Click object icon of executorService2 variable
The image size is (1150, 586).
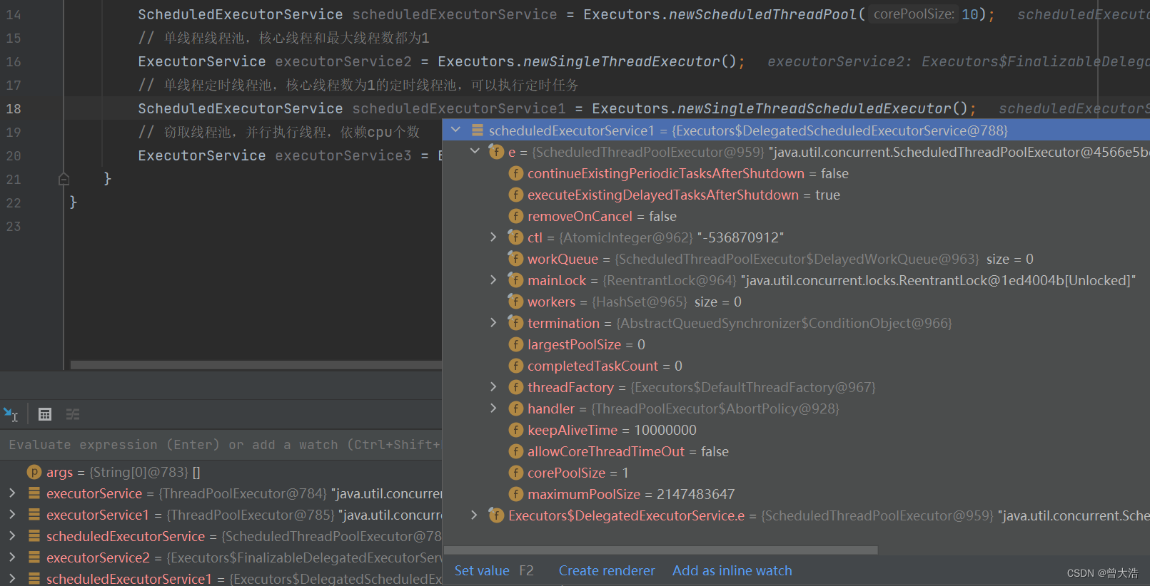click(x=34, y=557)
